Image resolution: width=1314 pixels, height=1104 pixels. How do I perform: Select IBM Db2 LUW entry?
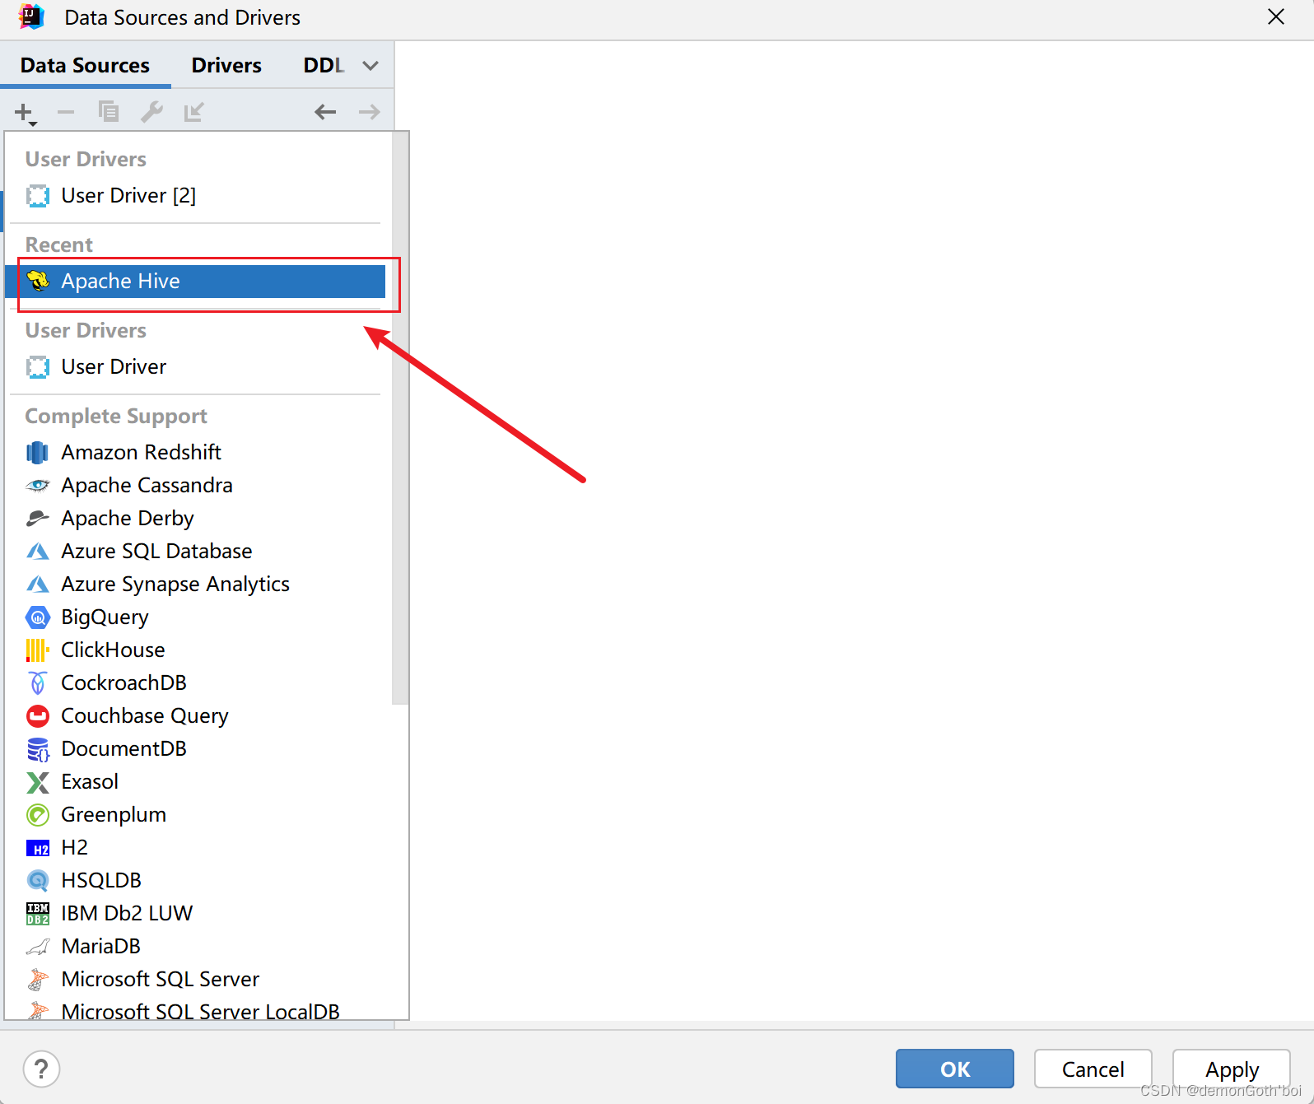pos(195,913)
